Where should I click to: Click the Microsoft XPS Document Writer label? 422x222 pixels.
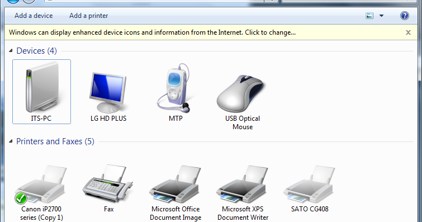[x=243, y=213]
